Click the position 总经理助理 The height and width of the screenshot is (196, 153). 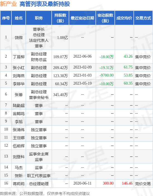tap(39, 184)
